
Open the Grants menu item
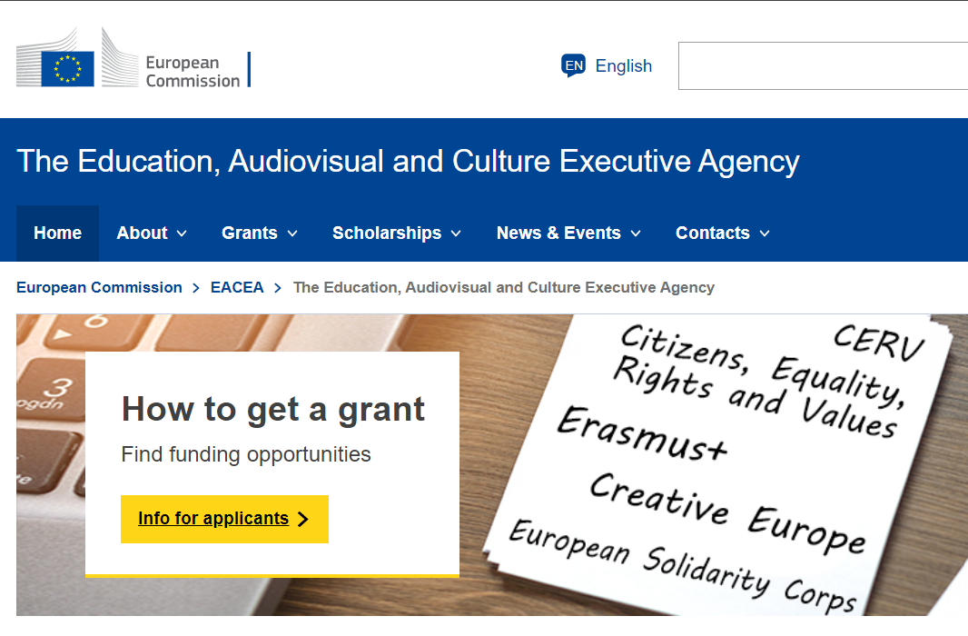[x=260, y=233]
